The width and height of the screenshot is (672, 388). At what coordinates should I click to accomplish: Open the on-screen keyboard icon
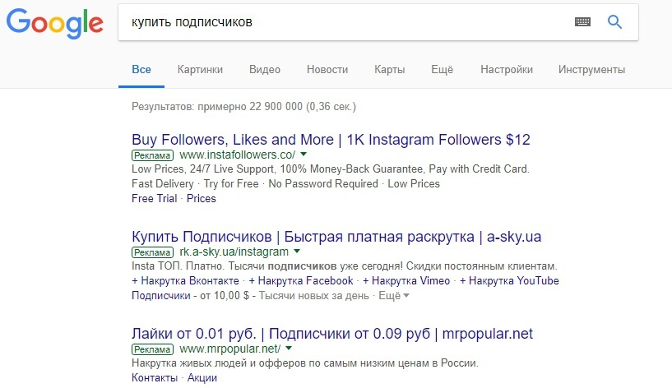pos(582,21)
